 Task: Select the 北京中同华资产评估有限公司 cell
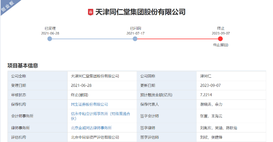coord(95,137)
